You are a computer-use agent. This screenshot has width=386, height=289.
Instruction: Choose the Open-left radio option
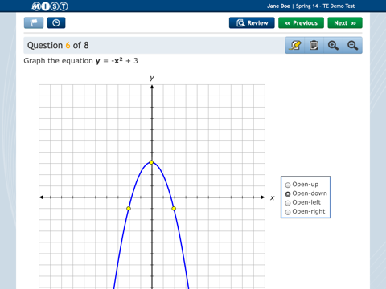[288, 203]
